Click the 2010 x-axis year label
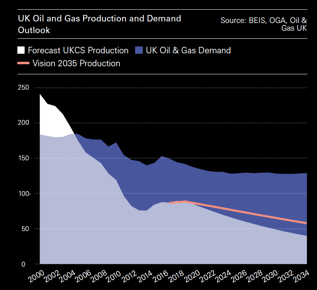Viewport: 317px width, 290px height. click(114, 278)
